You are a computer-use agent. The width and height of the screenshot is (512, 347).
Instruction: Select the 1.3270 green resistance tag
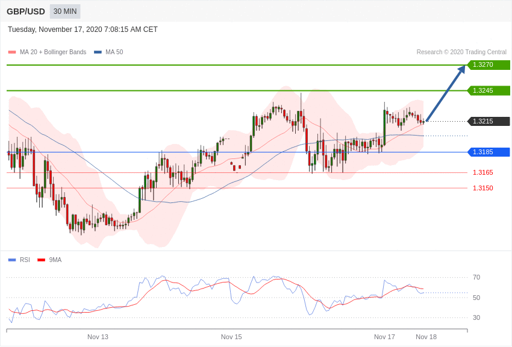(x=489, y=64)
